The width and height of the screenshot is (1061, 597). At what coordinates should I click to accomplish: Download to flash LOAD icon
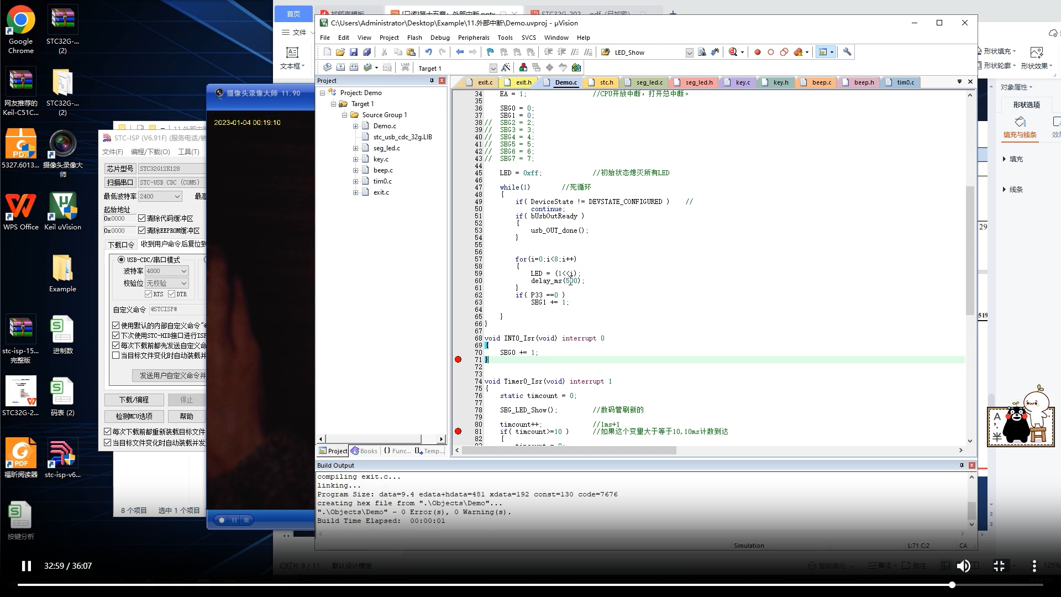pos(405,67)
